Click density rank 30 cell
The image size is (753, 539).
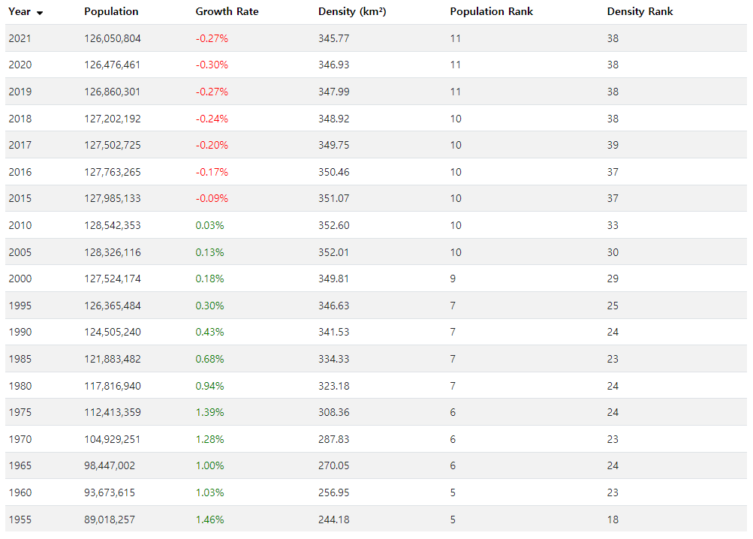(x=613, y=252)
